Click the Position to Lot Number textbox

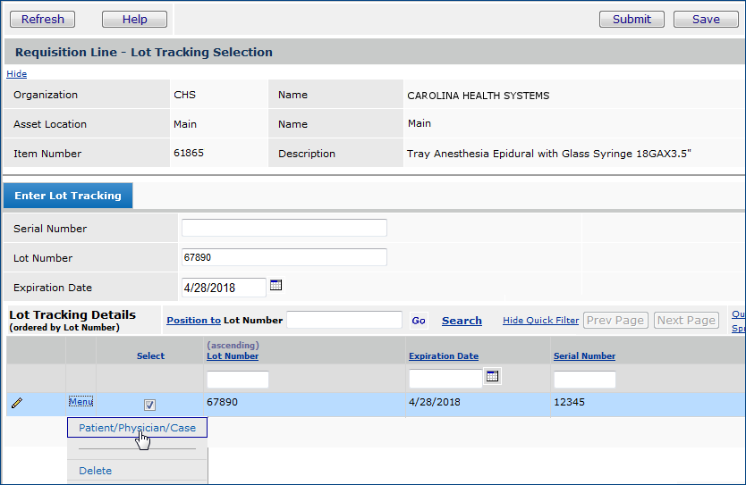pos(344,320)
